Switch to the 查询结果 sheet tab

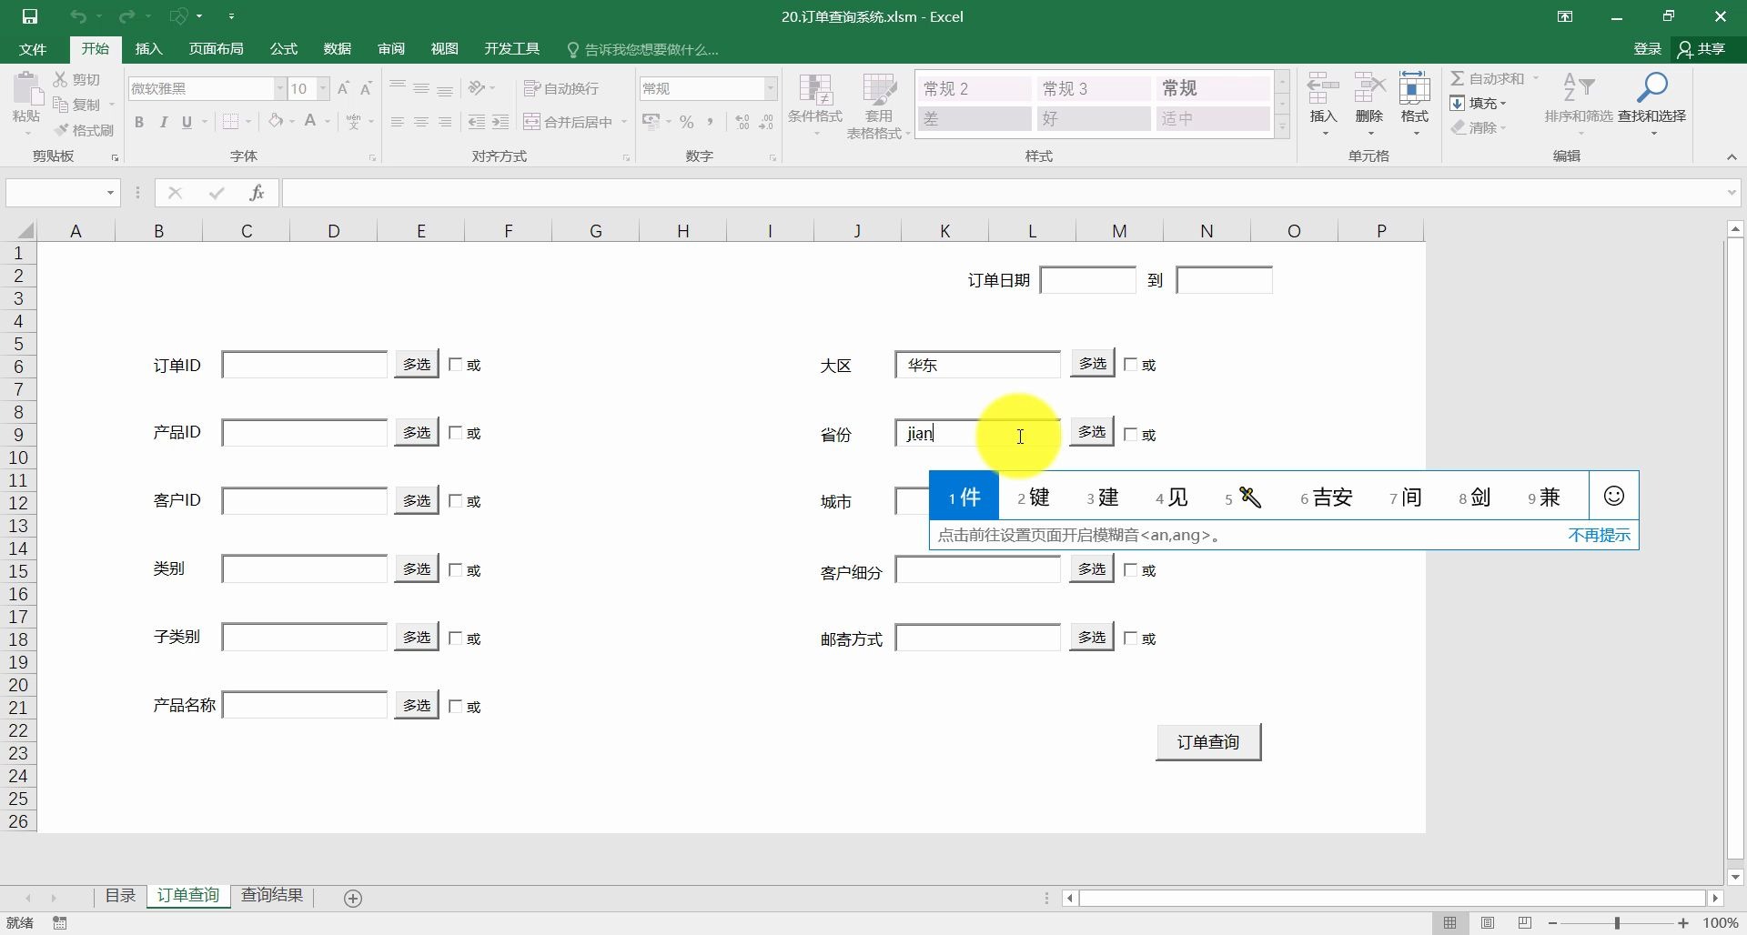tap(272, 896)
